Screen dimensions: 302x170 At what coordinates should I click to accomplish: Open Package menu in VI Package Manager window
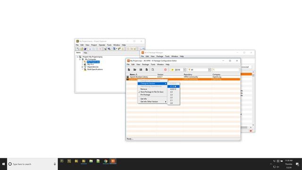tap(159, 56)
